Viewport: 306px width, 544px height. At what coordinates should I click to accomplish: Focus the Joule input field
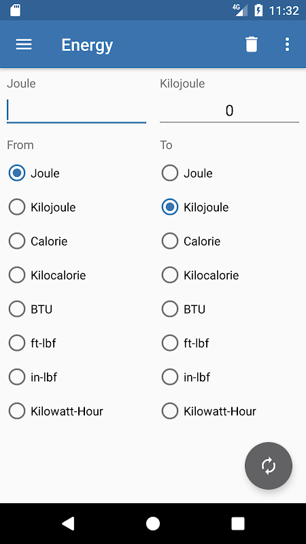click(76, 111)
